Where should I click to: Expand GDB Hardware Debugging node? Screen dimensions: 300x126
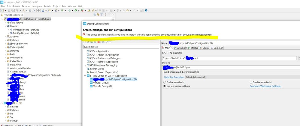[85, 65]
